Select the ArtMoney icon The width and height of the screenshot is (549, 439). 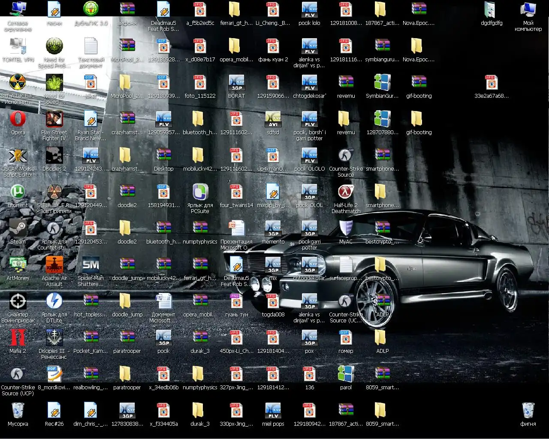click(x=18, y=265)
